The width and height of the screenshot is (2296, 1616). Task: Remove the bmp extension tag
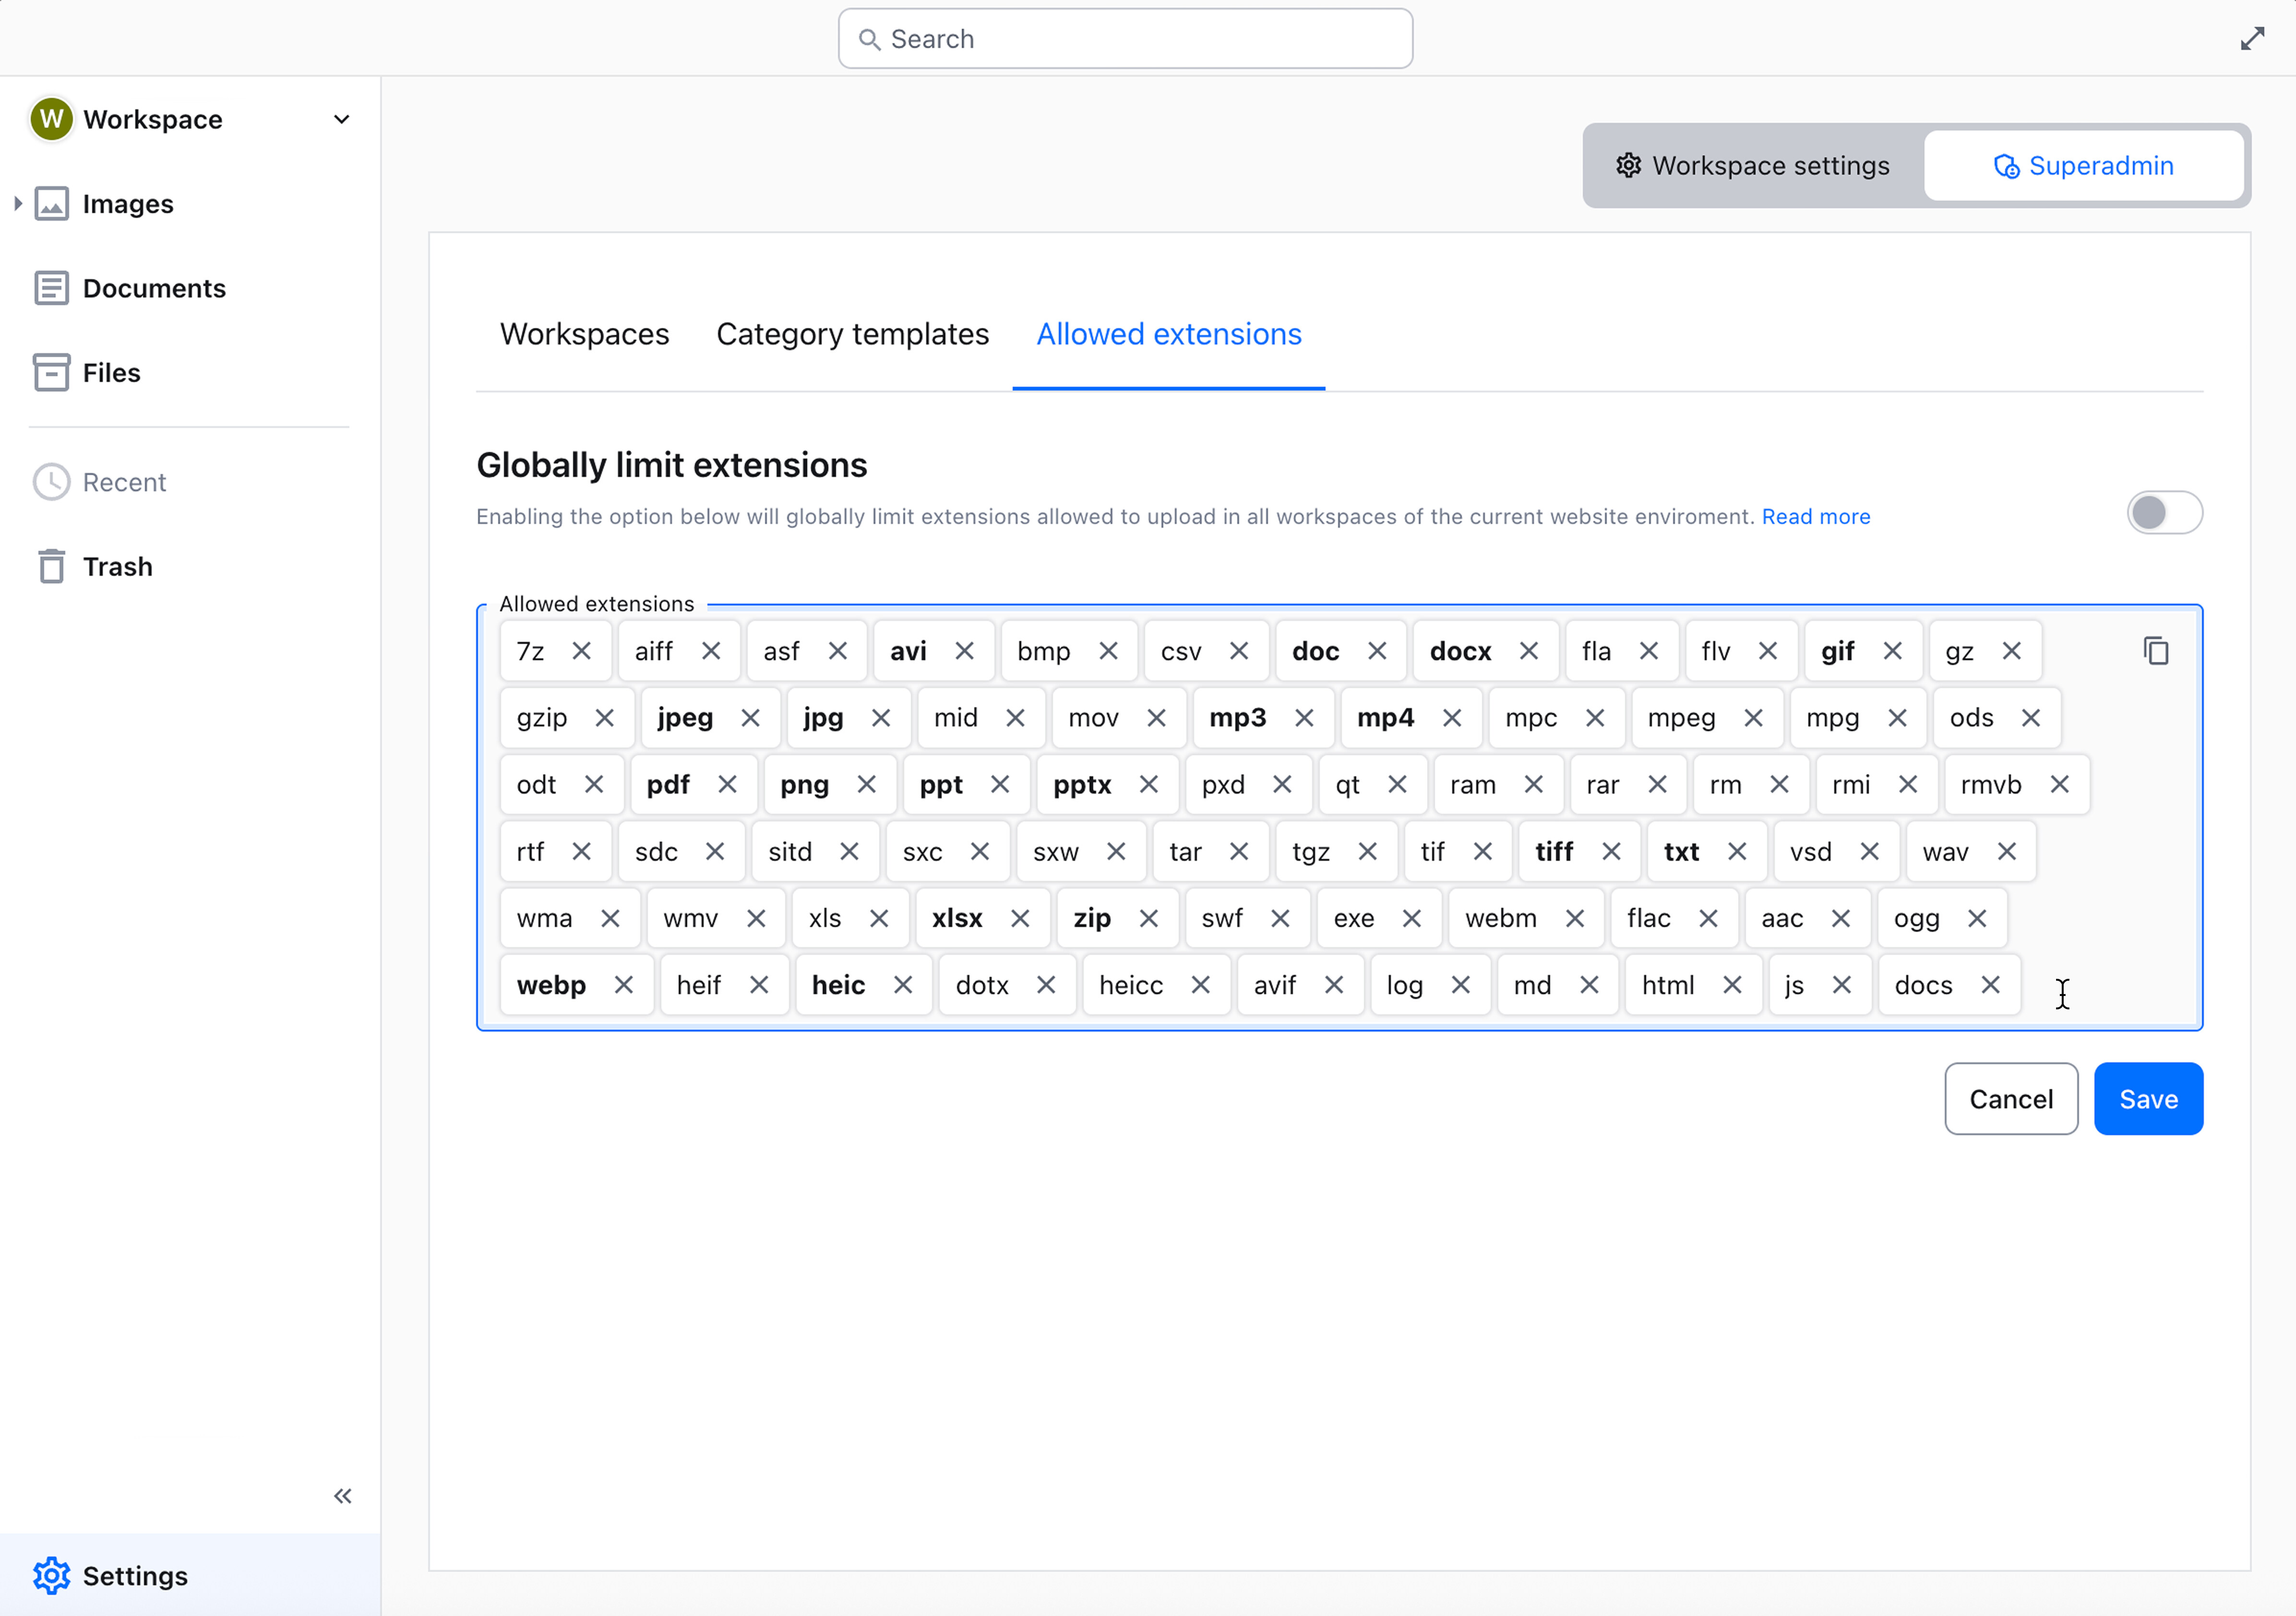click(x=1108, y=651)
